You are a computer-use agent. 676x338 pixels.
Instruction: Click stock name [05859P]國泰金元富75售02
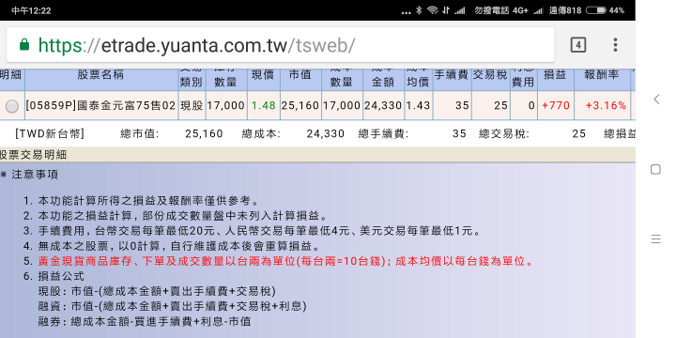pyautogui.click(x=100, y=105)
